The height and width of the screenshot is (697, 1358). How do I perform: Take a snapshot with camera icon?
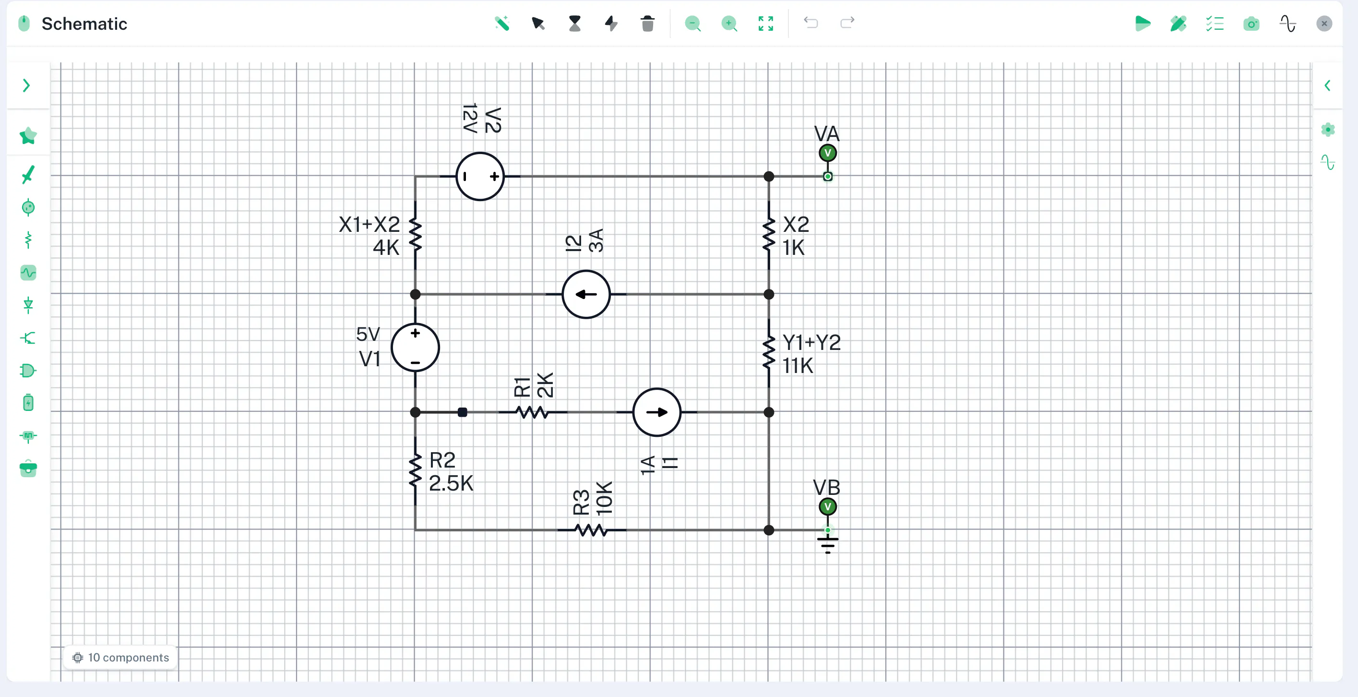pyautogui.click(x=1251, y=24)
